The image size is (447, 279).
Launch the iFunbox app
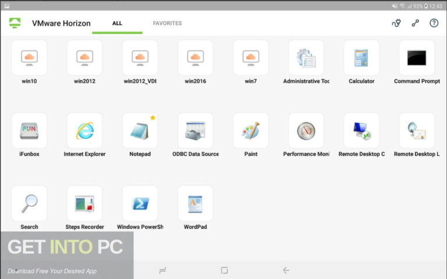pyautogui.click(x=29, y=131)
